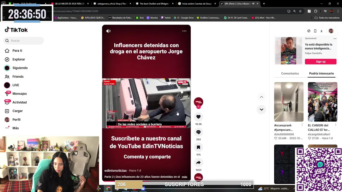This screenshot has width=342, height=192.
Task: Go to next video arrow
Action: click(x=261, y=109)
